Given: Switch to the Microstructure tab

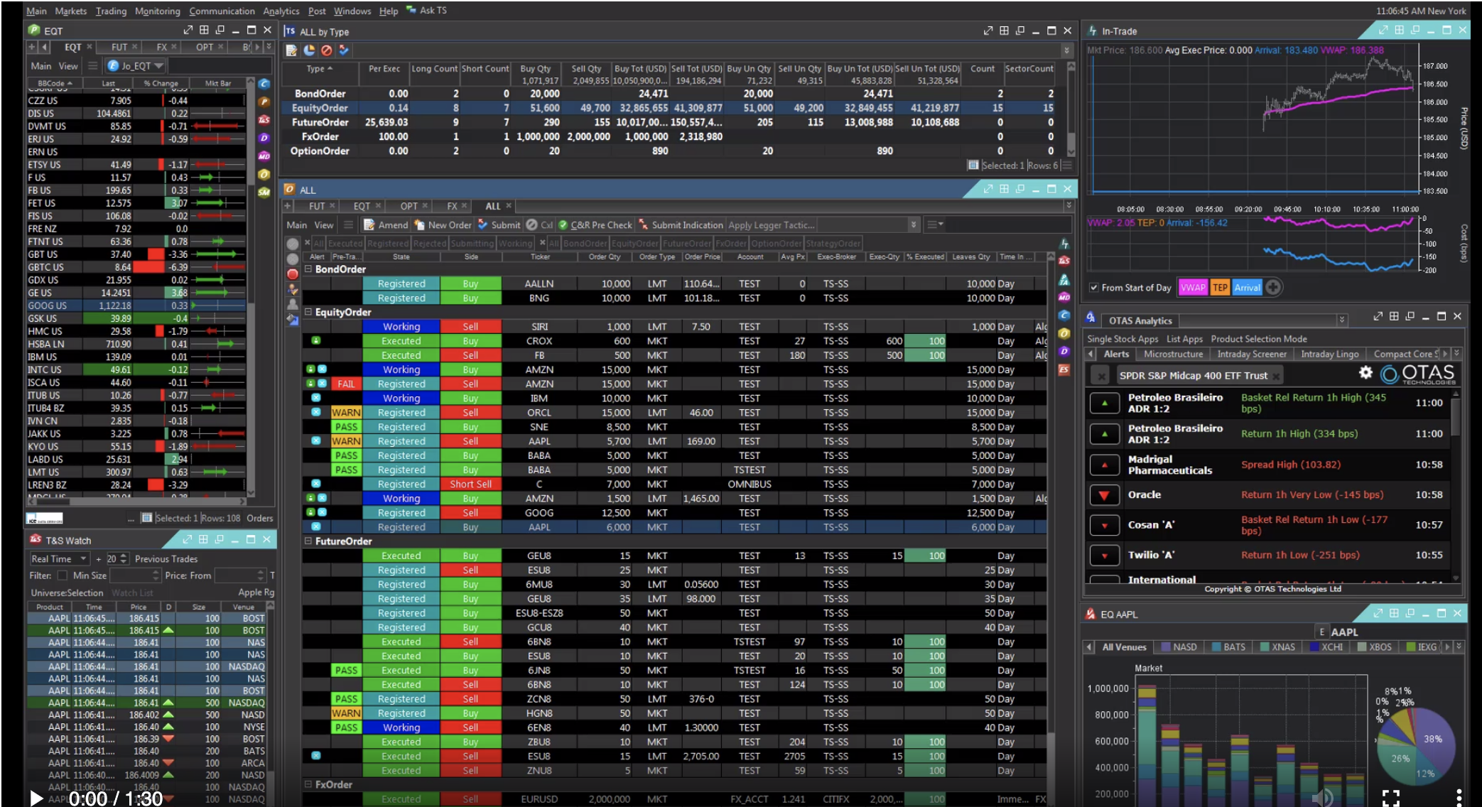Looking at the screenshot, I should click(1173, 354).
